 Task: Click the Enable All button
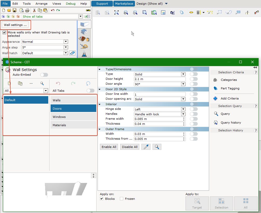[x=109, y=147]
